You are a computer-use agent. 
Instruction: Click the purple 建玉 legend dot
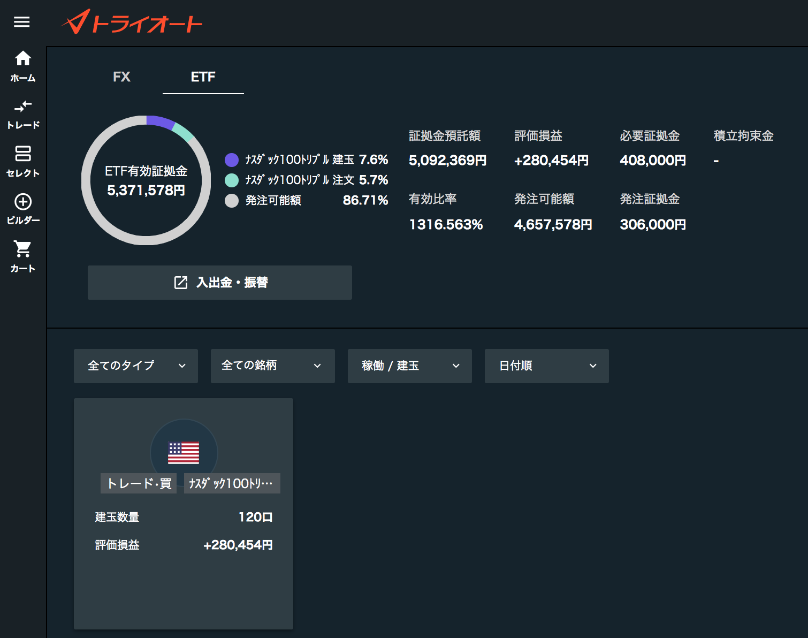click(232, 160)
